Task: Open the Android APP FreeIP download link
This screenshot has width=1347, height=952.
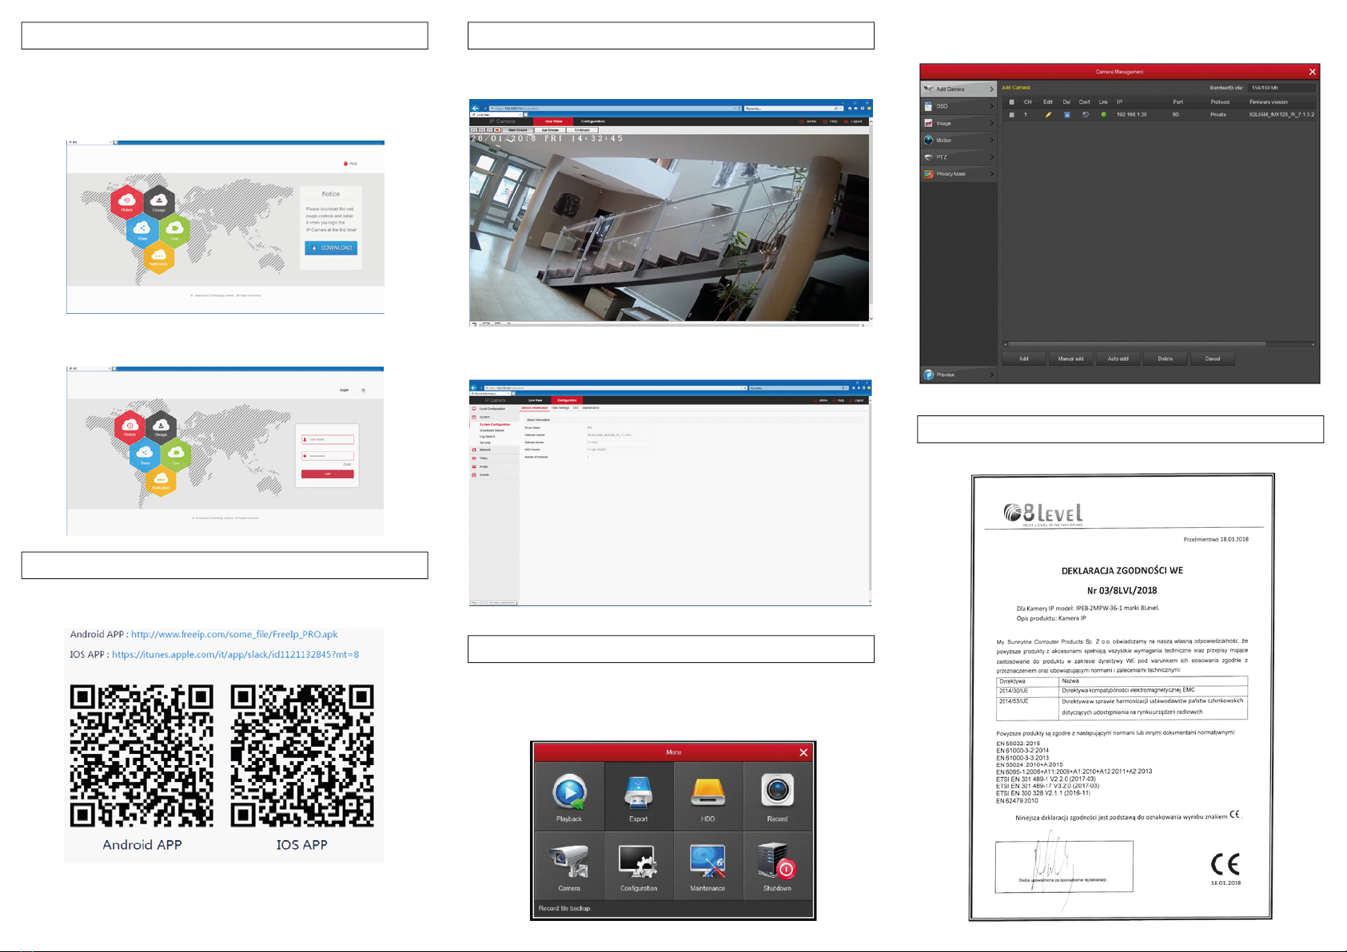Action: 234,635
